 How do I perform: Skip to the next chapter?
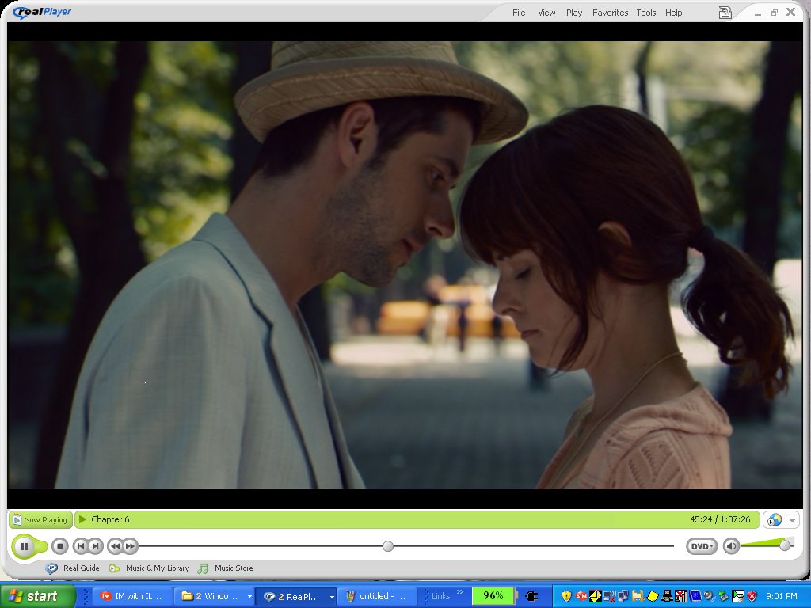95,546
